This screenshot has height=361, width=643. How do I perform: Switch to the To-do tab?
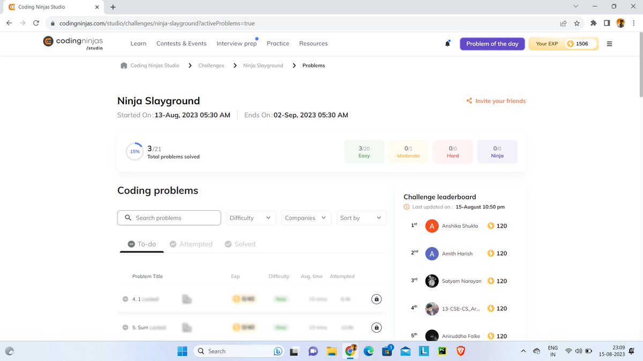pyautogui.click(x=141, y=244)
